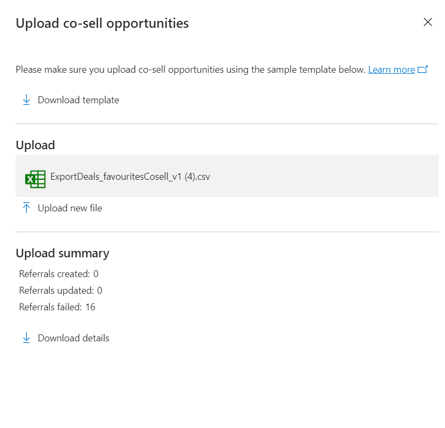Screen dimensions: 445x428
Task: Click the Upload section heading
Action: click(x=35, y=145)
